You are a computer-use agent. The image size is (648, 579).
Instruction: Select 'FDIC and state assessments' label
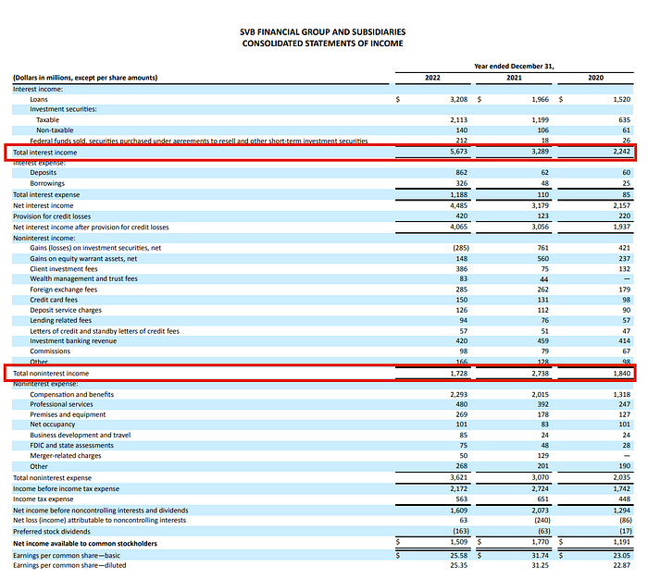pos(71,446)
